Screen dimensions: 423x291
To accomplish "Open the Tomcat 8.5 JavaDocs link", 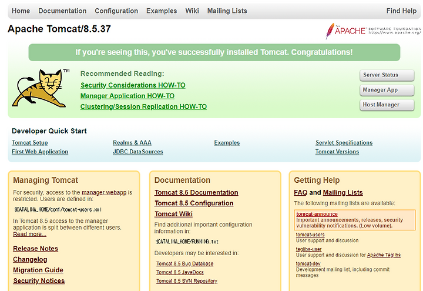I will 180,272.
